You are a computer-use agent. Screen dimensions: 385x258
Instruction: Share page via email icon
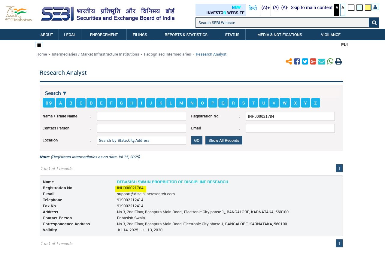pyautogui.click(x=322, y=62)
